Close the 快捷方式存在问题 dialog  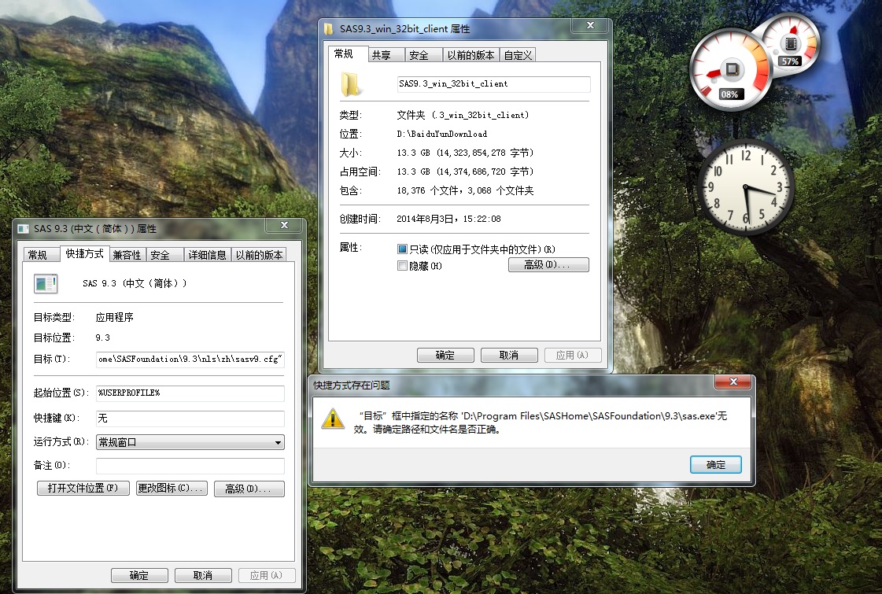[733, 382]
